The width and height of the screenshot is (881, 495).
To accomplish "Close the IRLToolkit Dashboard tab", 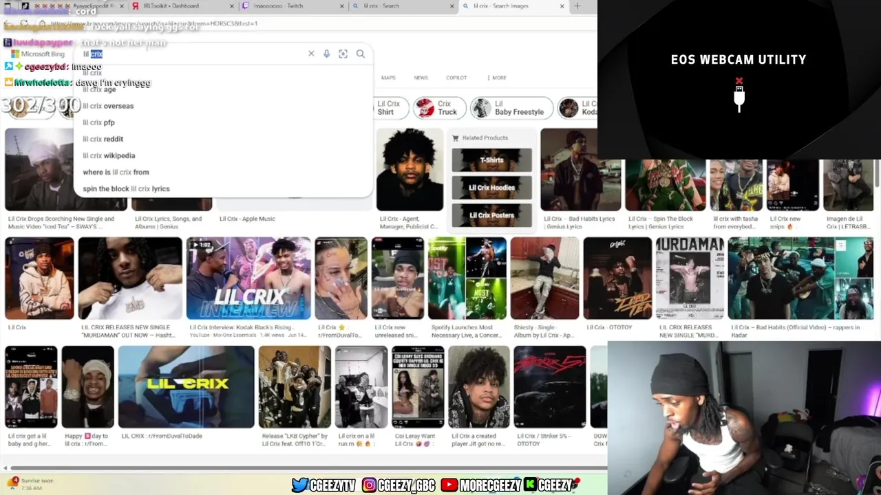I will [231, 6].
